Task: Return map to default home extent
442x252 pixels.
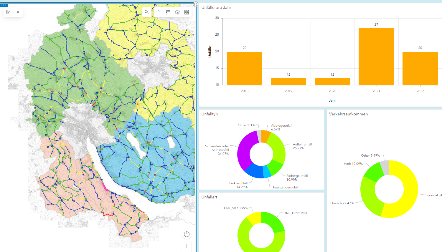Action: [159, 12]
